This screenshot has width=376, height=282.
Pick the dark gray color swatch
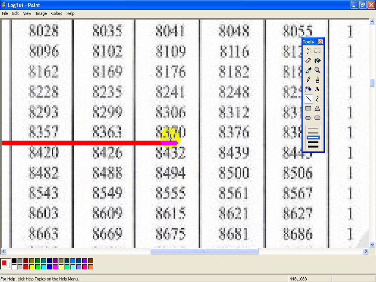pyautogui.click(x=20, y=261)
